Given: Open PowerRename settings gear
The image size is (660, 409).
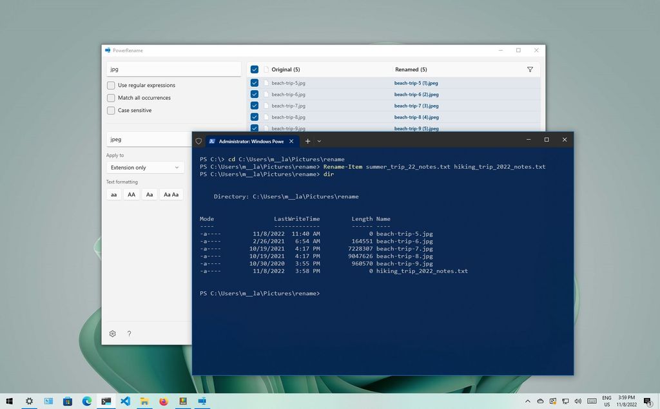Looking at the screenshot, I should 112,334.
